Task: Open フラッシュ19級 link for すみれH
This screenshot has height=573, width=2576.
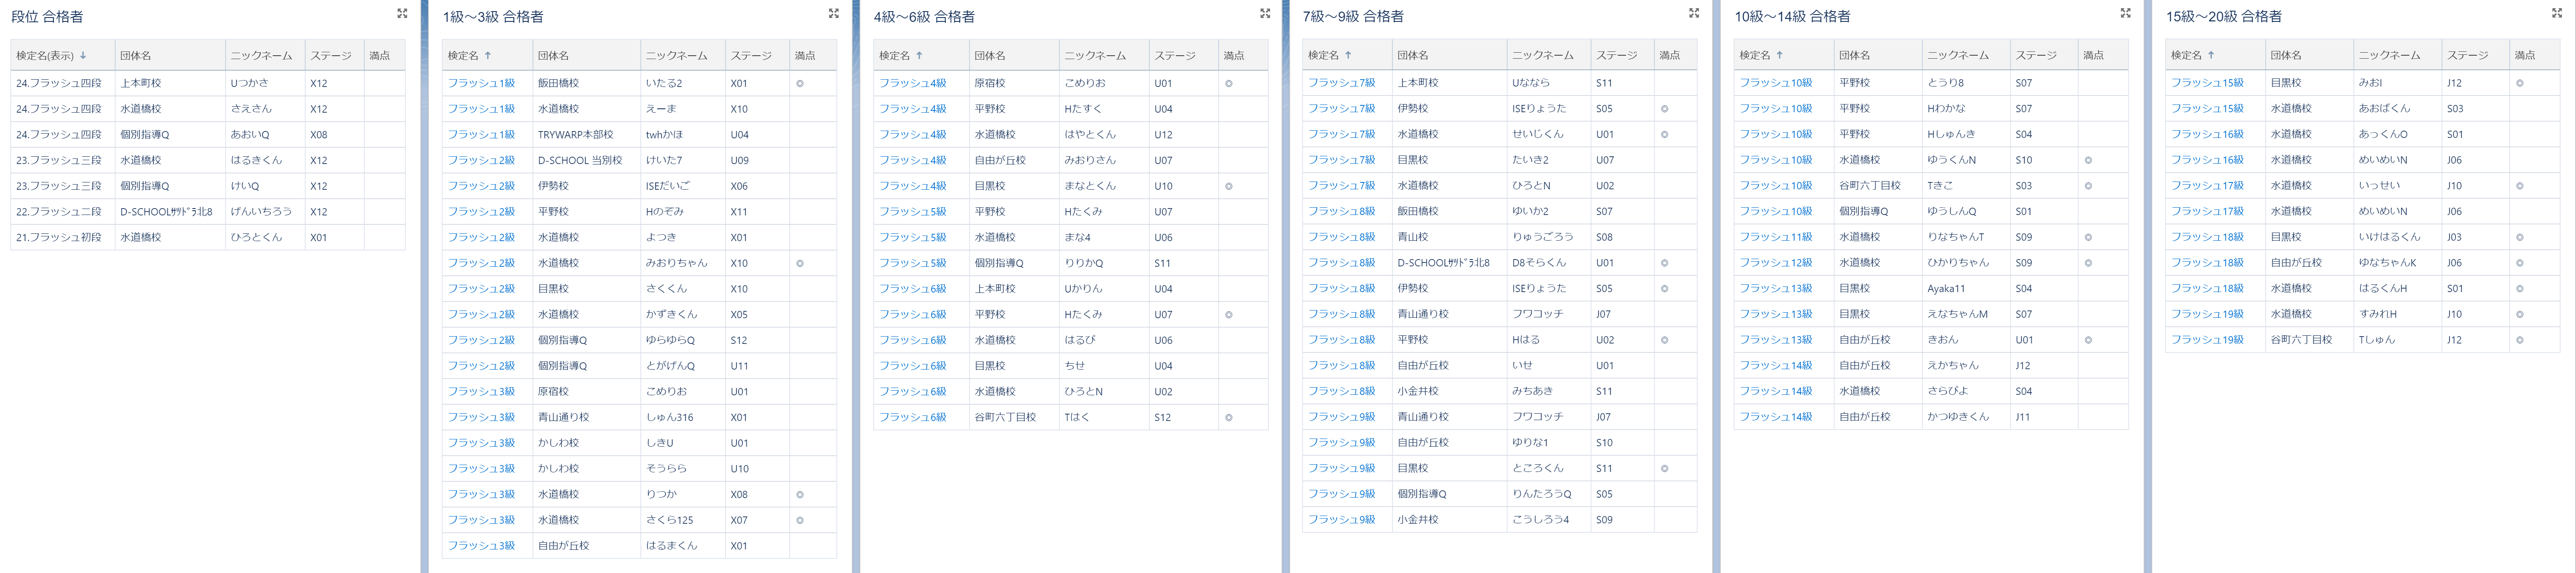Action: (2208, 314)
